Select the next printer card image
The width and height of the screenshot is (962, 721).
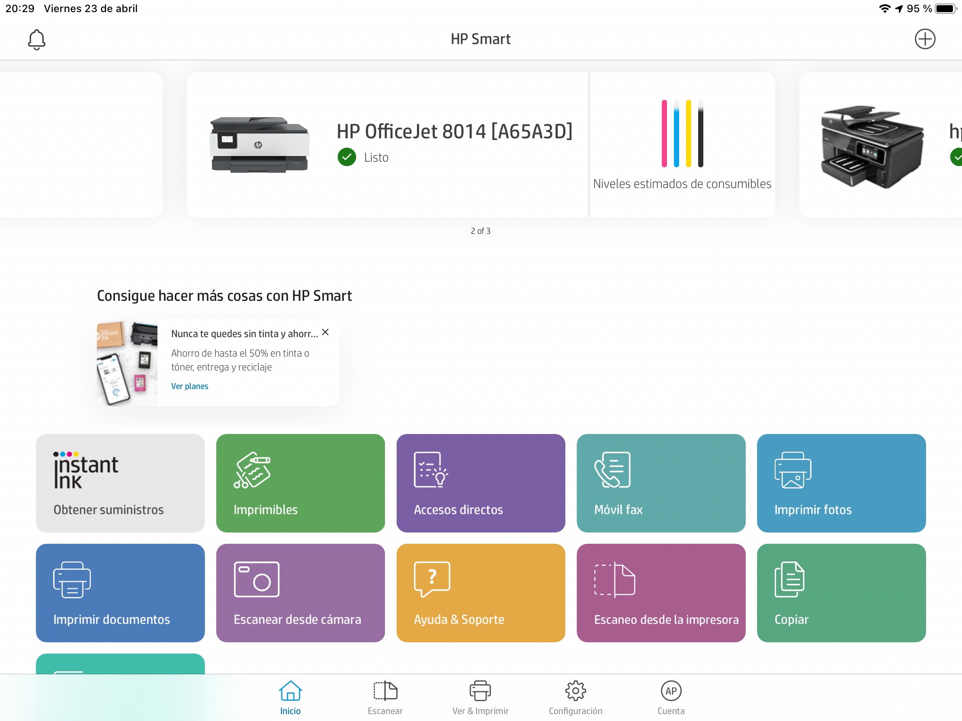point(872,147)
